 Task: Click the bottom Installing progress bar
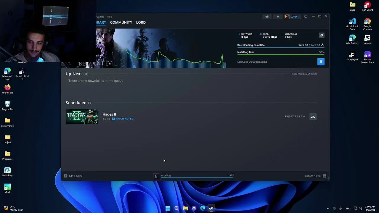coord(197,178)
